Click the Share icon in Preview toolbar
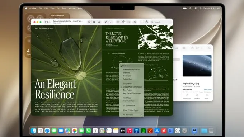Image resolution: width=244 pixels, height=137 pixels. pos(147,22)
